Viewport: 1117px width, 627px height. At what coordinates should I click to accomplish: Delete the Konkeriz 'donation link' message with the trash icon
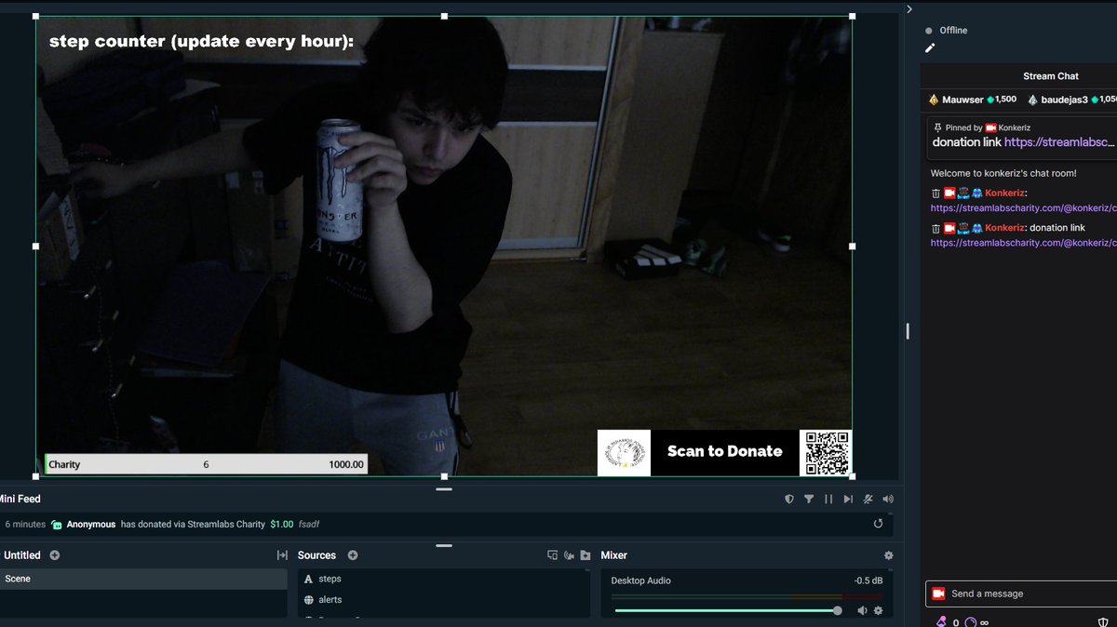click(936, 228)
